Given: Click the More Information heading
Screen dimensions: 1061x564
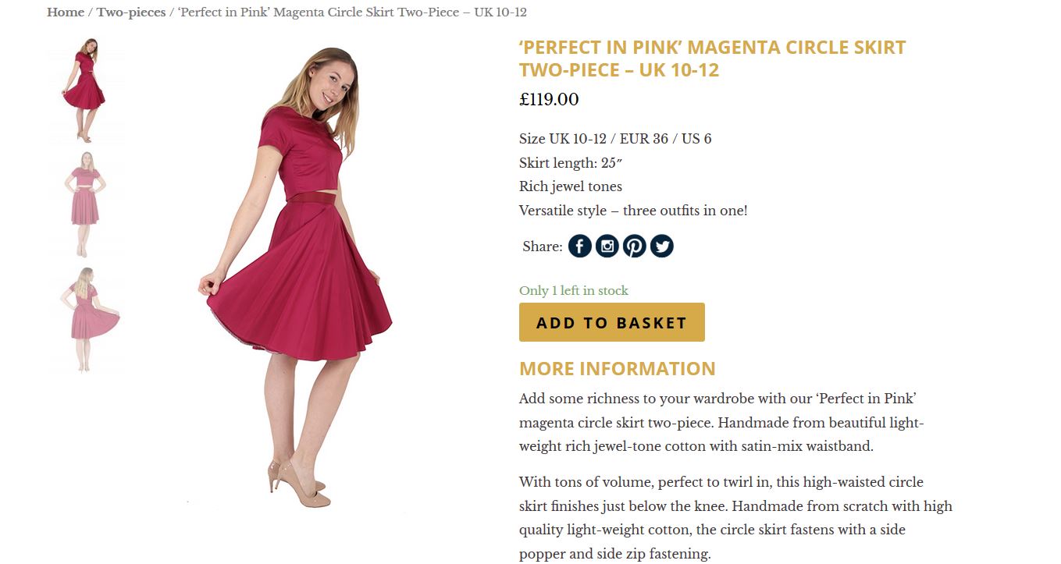Looking at the screenshot, I should [617, 369].
